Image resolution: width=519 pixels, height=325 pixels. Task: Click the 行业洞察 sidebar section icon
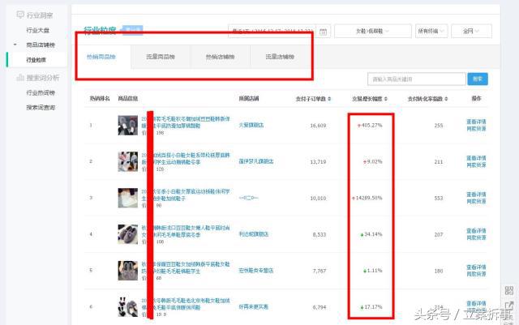(x=20, y=15)
